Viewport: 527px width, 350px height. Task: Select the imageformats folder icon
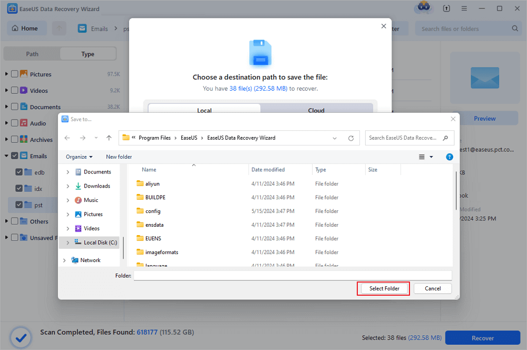tap(140, 252)
